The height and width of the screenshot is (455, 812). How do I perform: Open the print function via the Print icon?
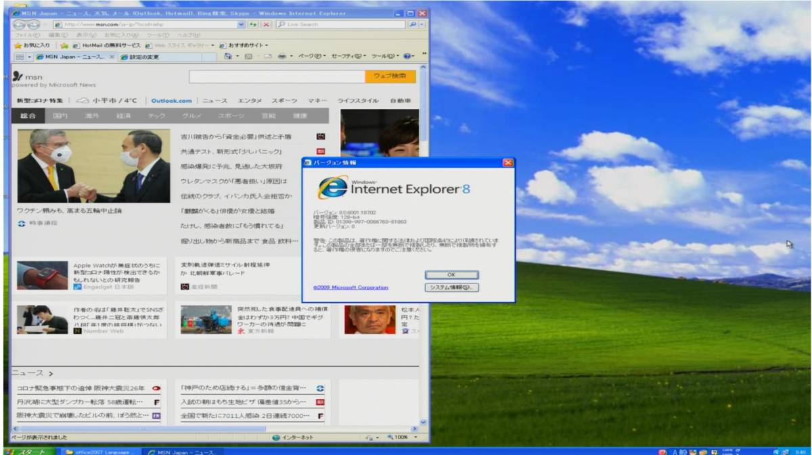click(281, 58)
